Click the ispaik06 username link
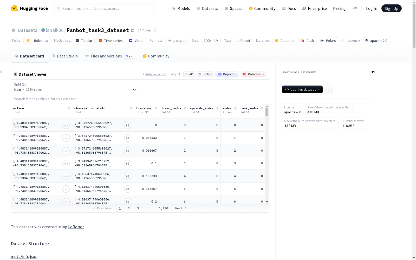Image resolution: width=416 pixels, height=260 pixels. pyautogui.click(x=55, y=30)
